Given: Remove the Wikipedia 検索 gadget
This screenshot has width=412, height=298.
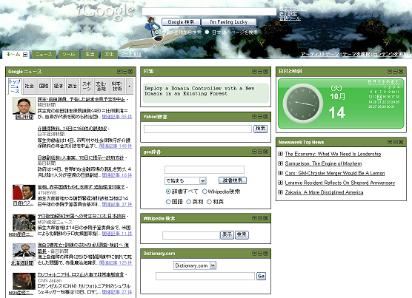Looking at the screenshot, I should click(265, 218).
